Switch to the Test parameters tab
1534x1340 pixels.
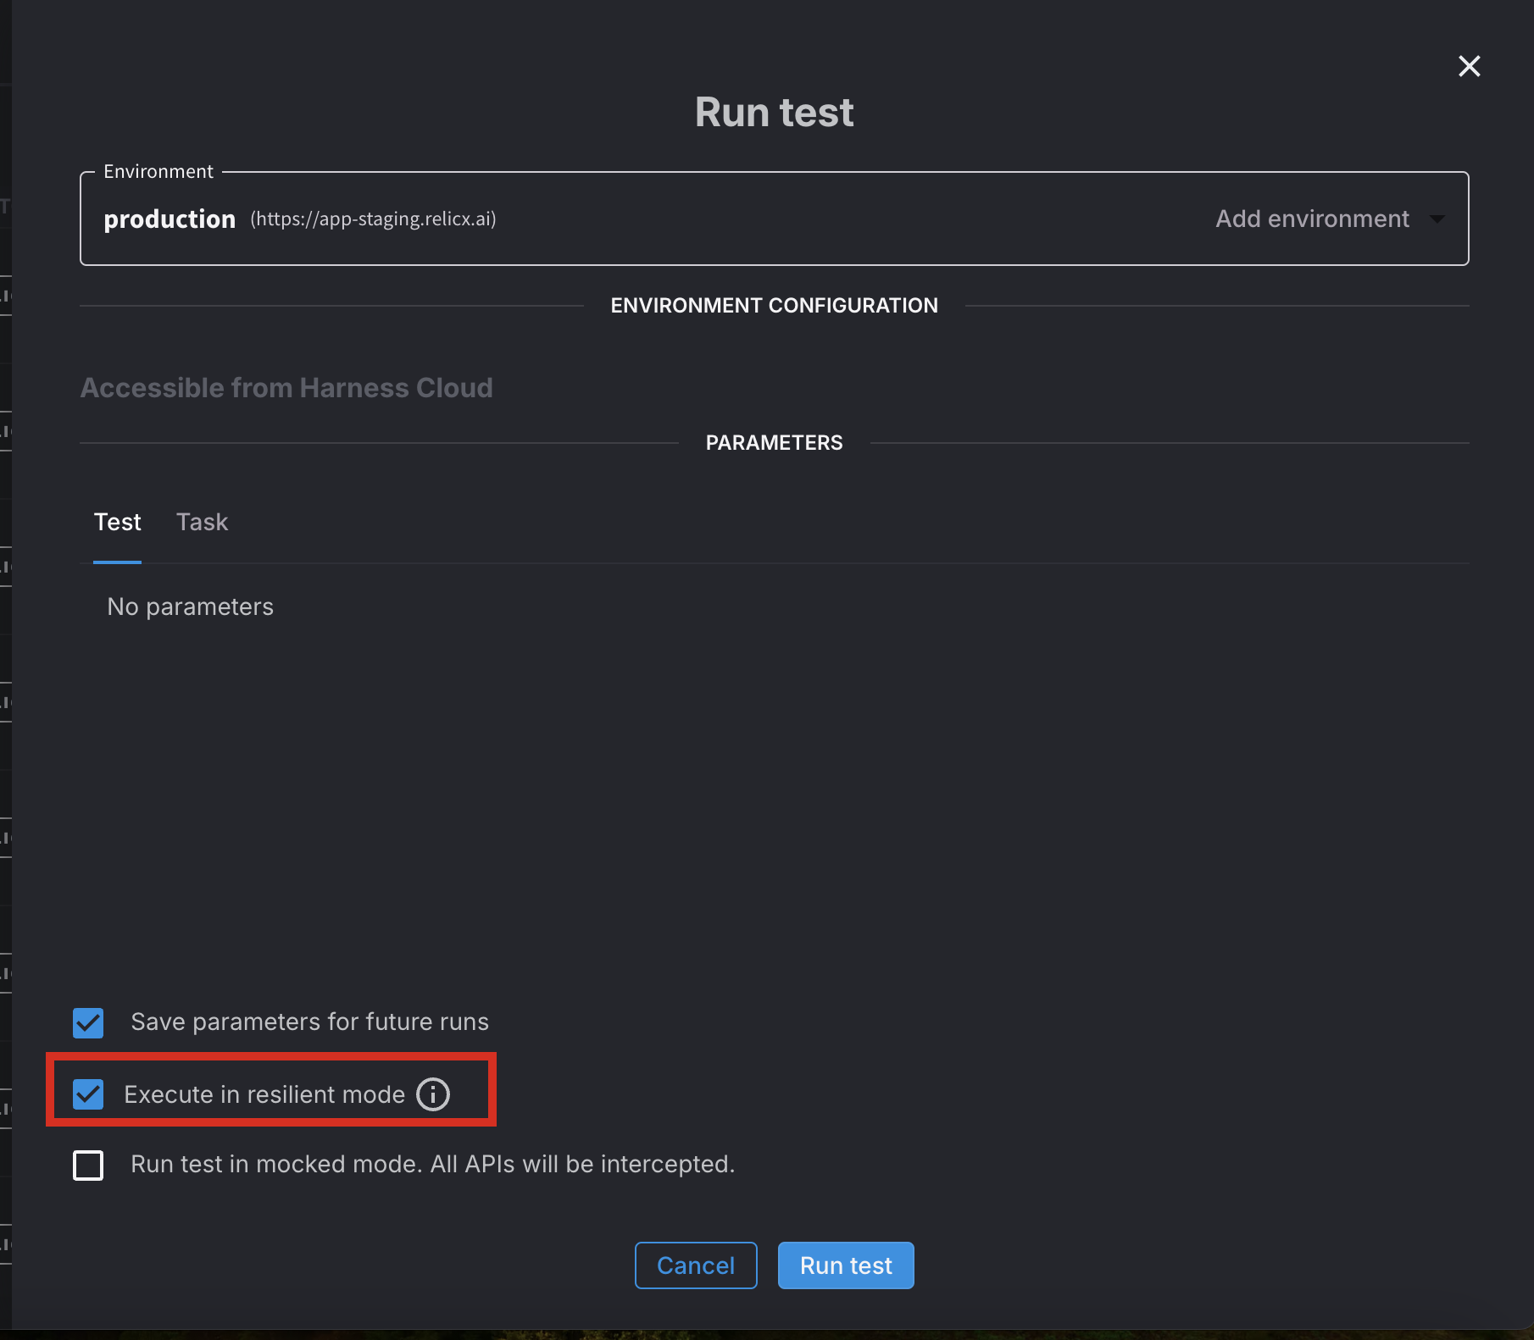117,523
